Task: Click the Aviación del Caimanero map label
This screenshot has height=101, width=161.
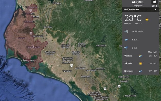Action: click(67, 59)
